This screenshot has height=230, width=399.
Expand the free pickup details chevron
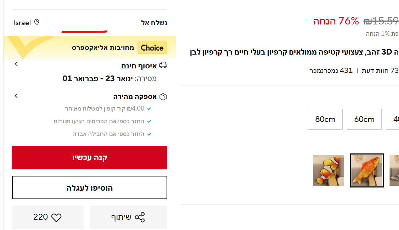click(16, 64)
